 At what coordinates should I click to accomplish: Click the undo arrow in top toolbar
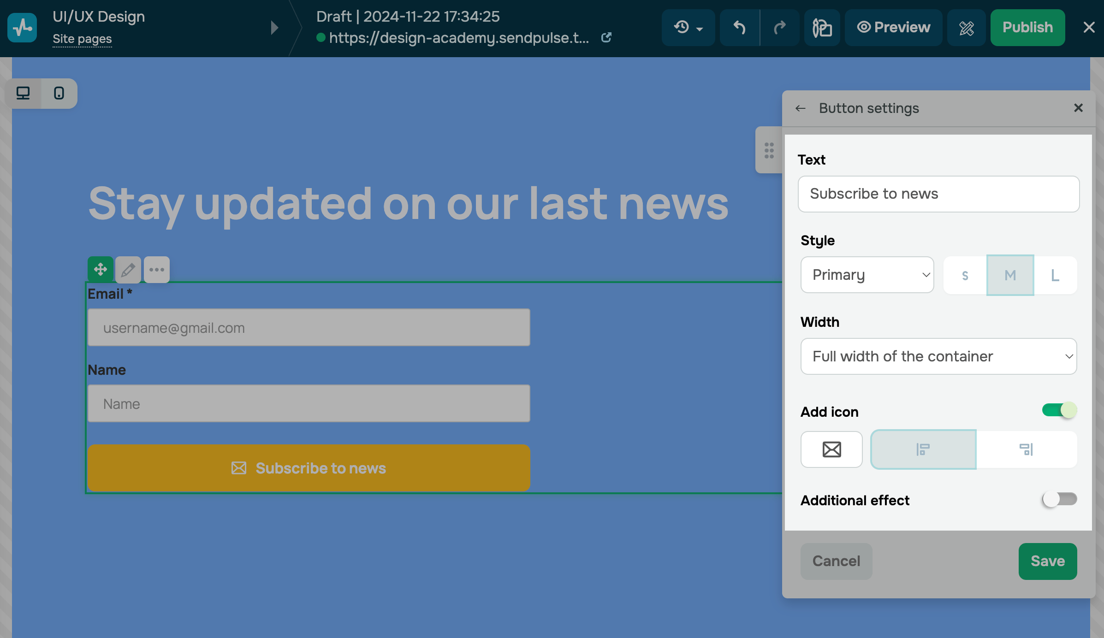point(740,28)
